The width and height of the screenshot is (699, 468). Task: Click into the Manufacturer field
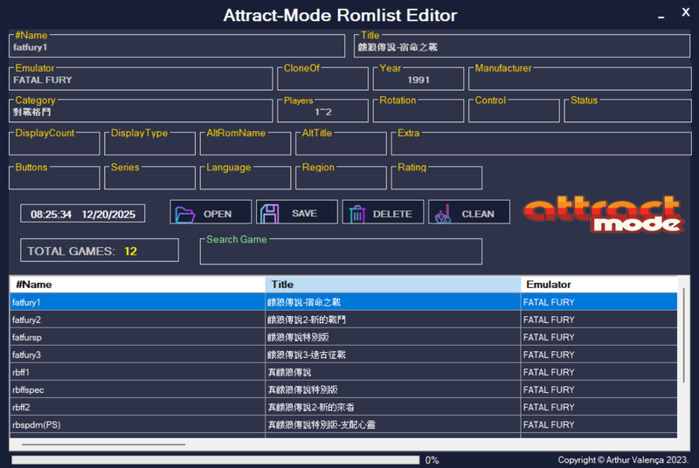pyautogui.click(x=580, y=80)
